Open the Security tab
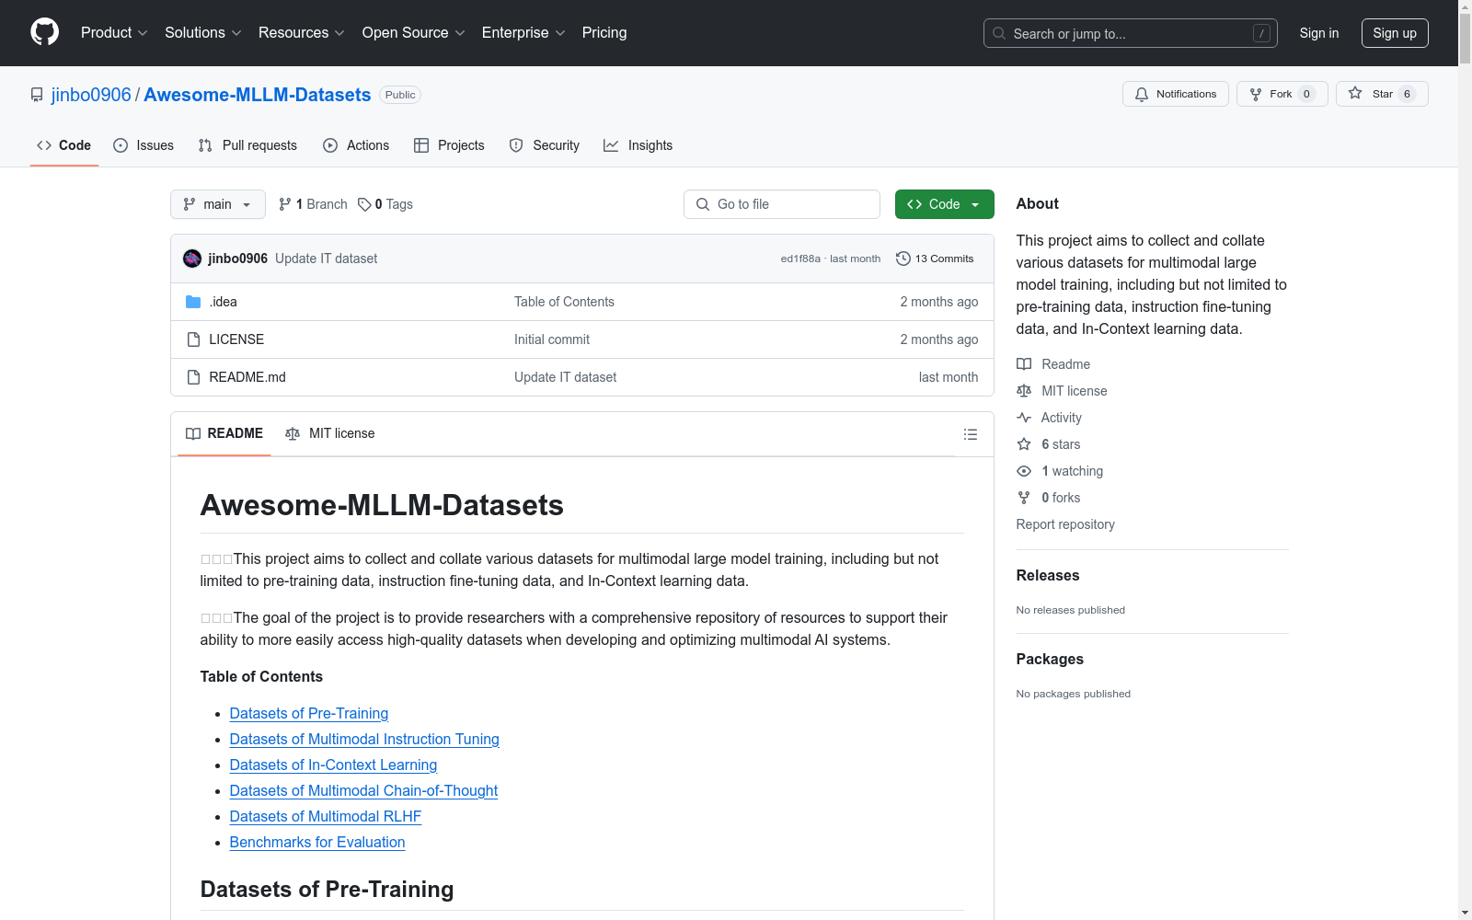Image resolution: width=1472 pixels, height=920 pixels. pos(544,145)
